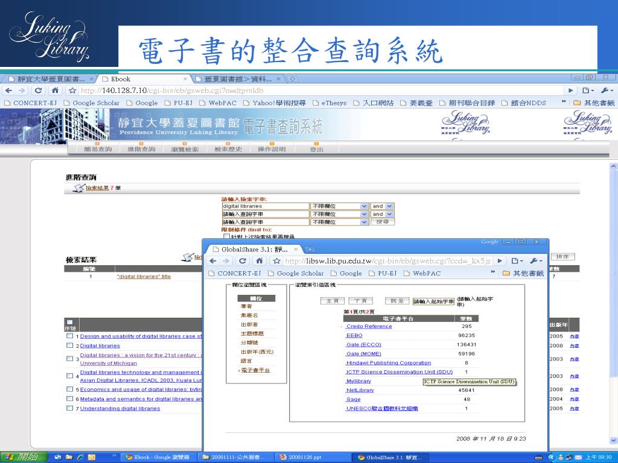
Task: Open 瀏覽檢索 navigation menu item
Action: click(x=185, y=150)
